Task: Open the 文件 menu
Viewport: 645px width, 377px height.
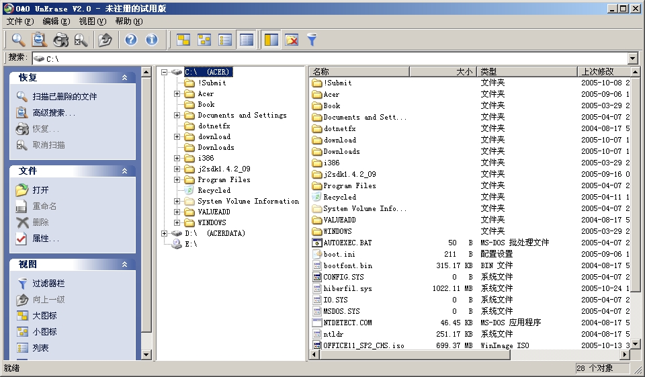Action: (20, 22)
